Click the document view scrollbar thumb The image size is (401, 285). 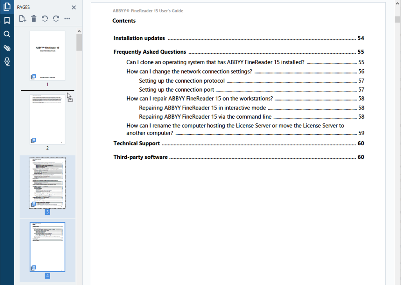397,20
